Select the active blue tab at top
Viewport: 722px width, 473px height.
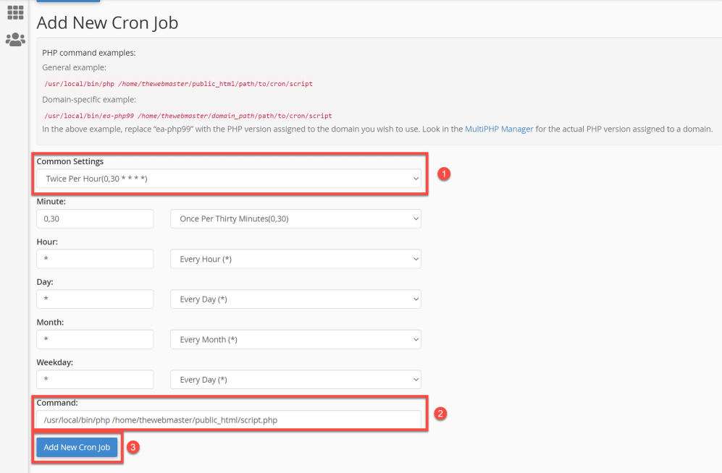tap(68, 2)
